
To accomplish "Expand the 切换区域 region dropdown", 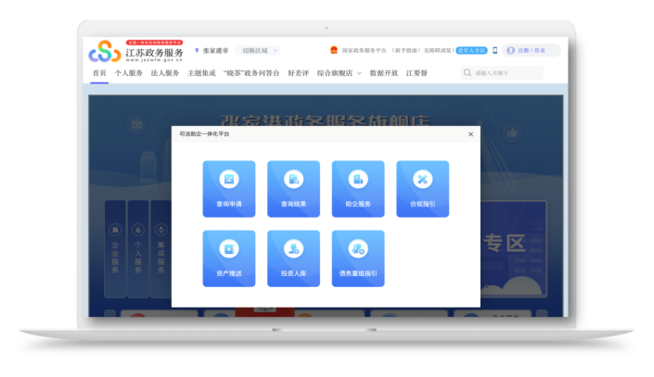I will (256, 51).
